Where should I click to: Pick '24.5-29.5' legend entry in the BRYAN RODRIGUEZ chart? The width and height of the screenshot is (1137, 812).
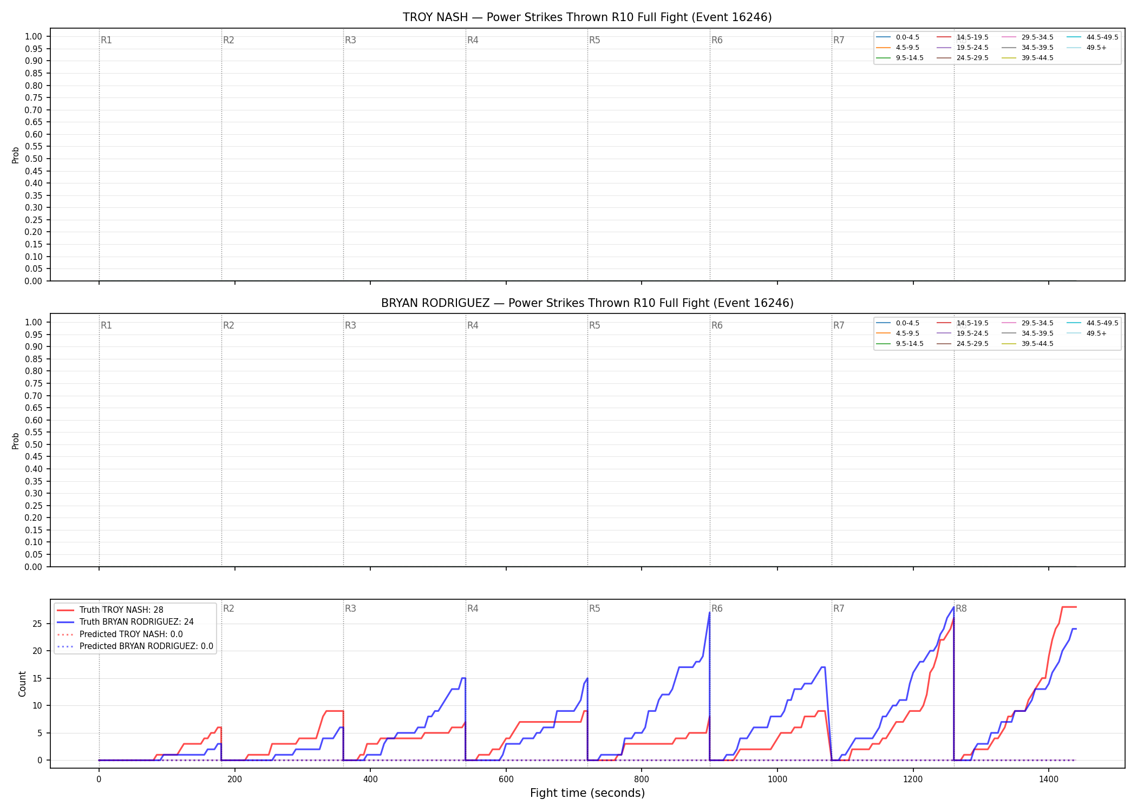963,344
